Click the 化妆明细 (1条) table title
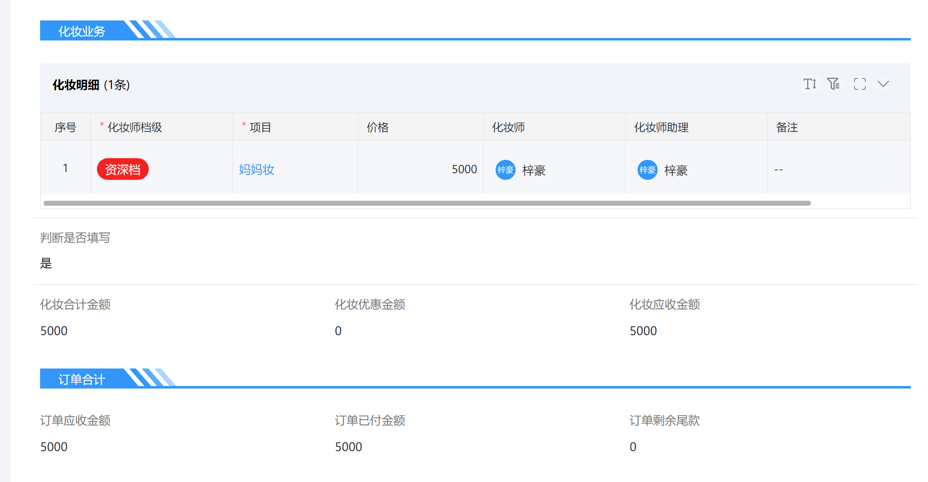 coord(91,85)
